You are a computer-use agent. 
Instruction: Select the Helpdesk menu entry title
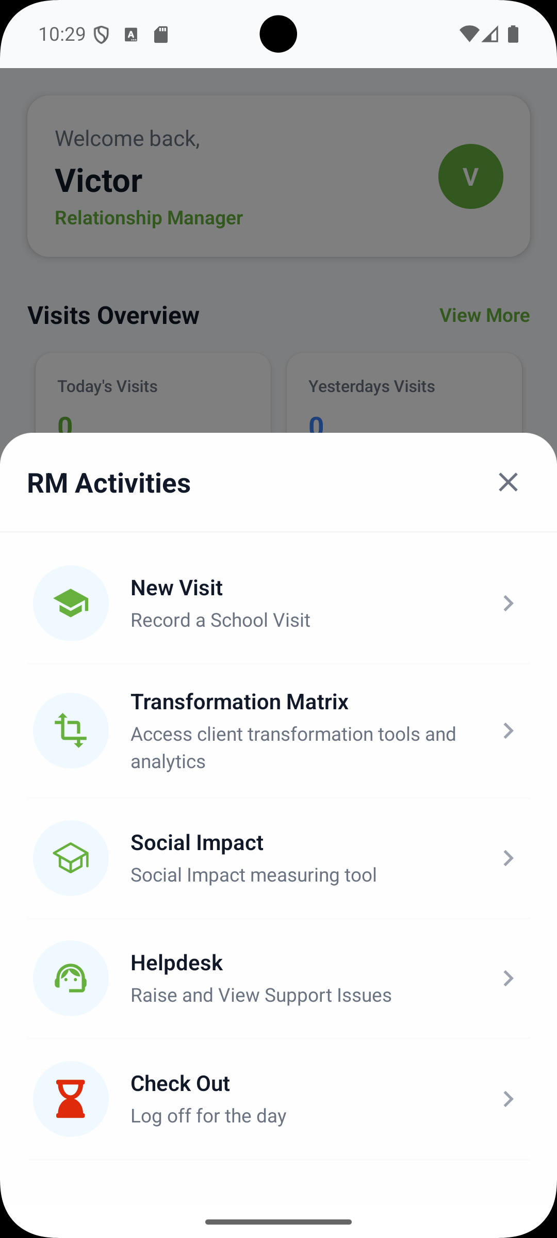click(x=176, y=963)
